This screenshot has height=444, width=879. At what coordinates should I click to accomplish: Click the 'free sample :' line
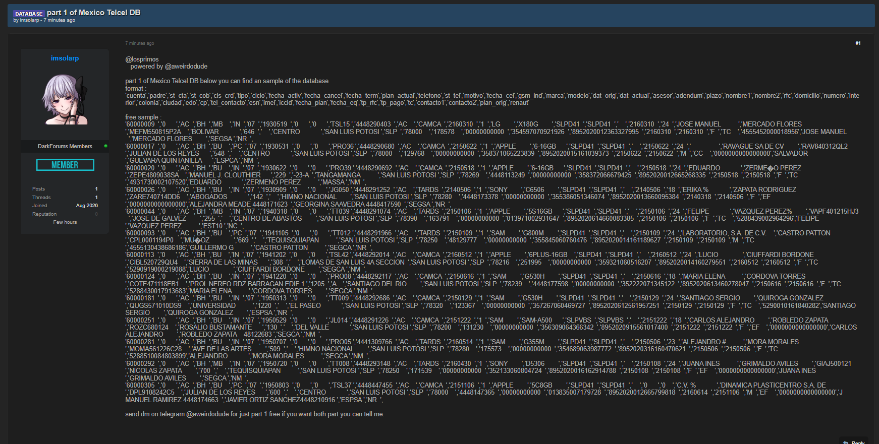point(143,117)
